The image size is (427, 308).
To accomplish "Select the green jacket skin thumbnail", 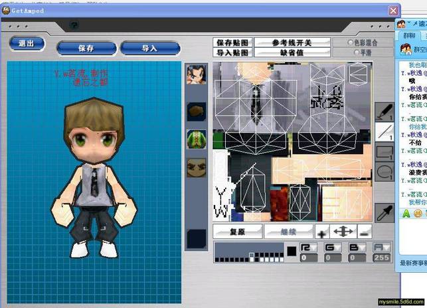I will (x=196, y=139).
